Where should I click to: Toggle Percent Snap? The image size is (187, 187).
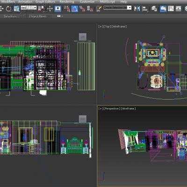click(x=82, y=8)
